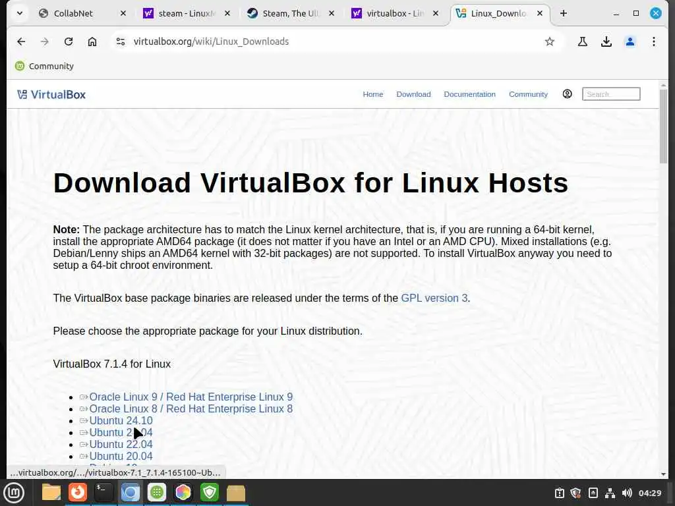Open the volume control tray icon
Image resolution: width=675 pixels, height=506 pixels.
coord(627,493)
